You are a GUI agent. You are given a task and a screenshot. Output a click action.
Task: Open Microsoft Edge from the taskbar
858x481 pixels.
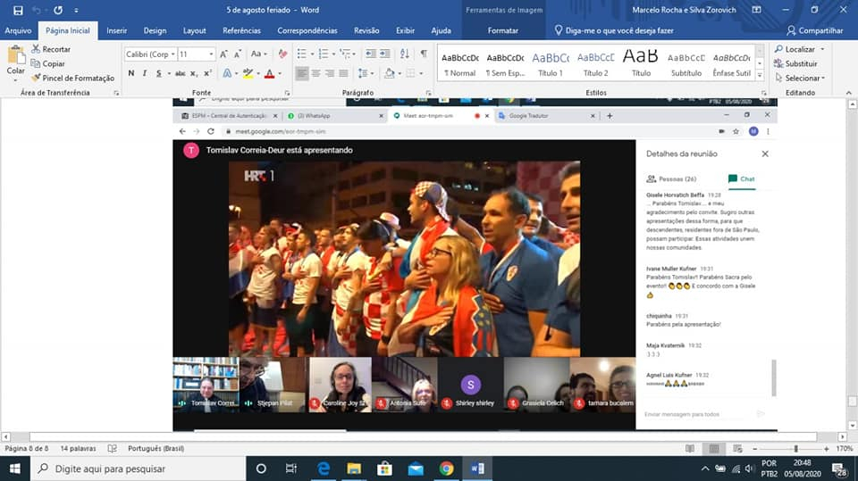coord(324,469)
